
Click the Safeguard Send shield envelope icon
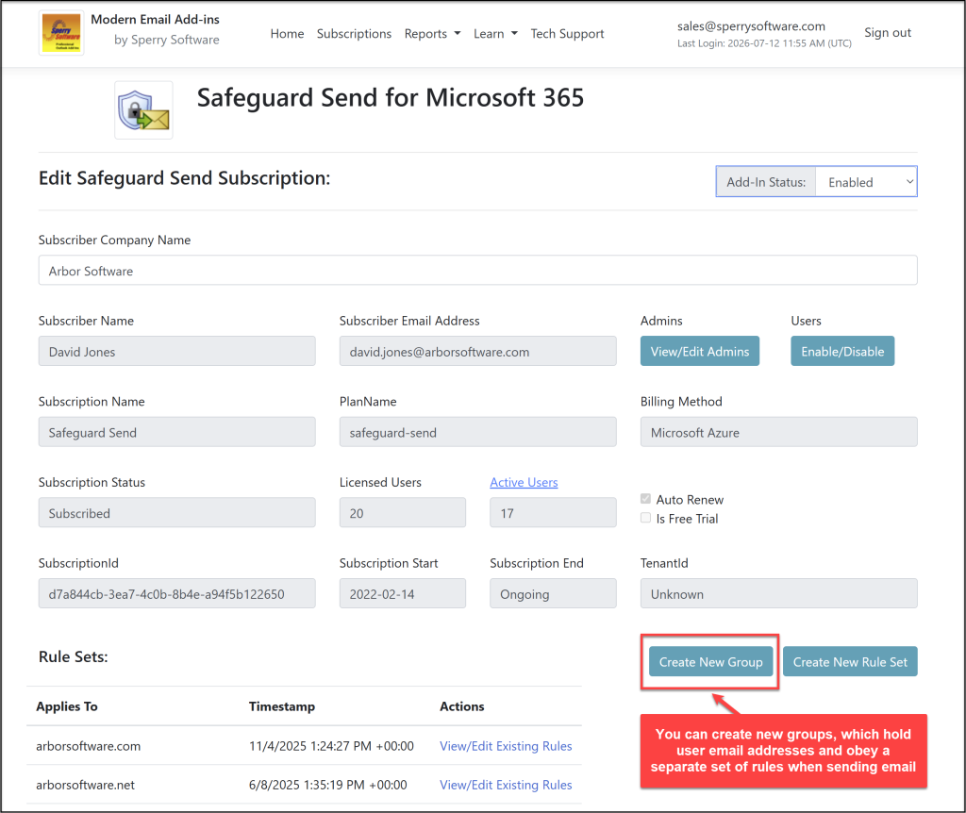(x=143, y=110)
